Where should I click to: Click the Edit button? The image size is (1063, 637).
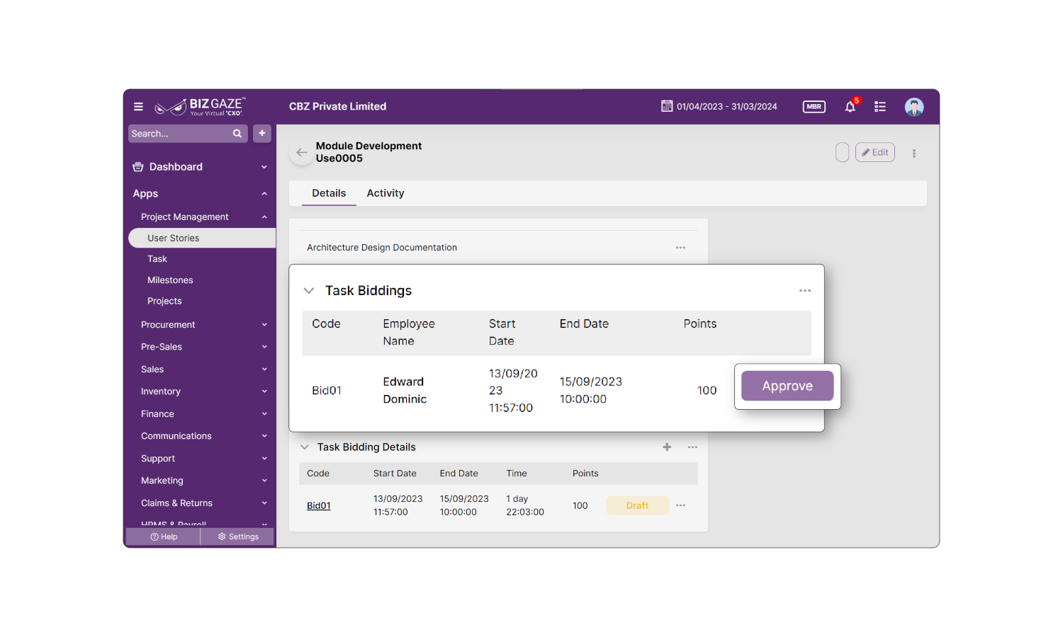click(875, 152)
